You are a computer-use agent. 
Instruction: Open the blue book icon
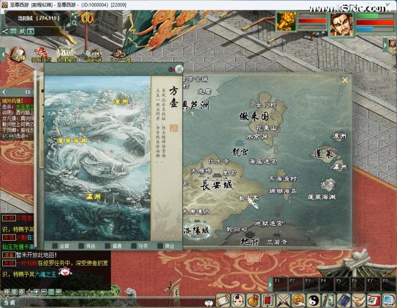[x=343, y=301]
